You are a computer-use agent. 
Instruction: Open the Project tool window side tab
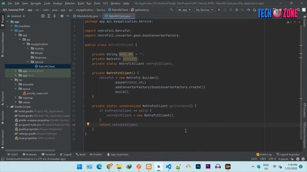(x=2, y=21)
